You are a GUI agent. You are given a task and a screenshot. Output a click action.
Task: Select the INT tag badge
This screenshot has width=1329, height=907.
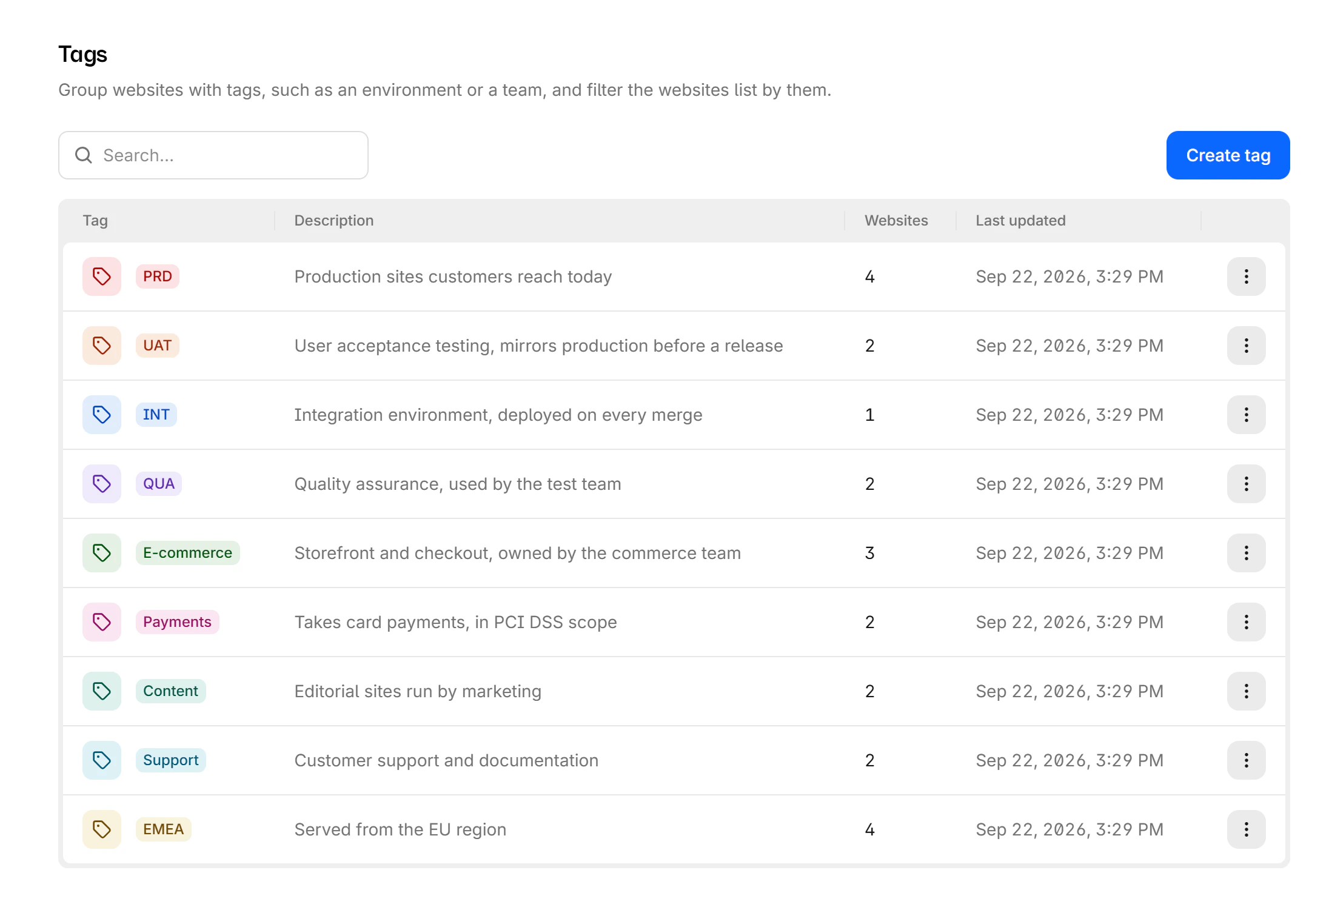(x=156, y=415)
